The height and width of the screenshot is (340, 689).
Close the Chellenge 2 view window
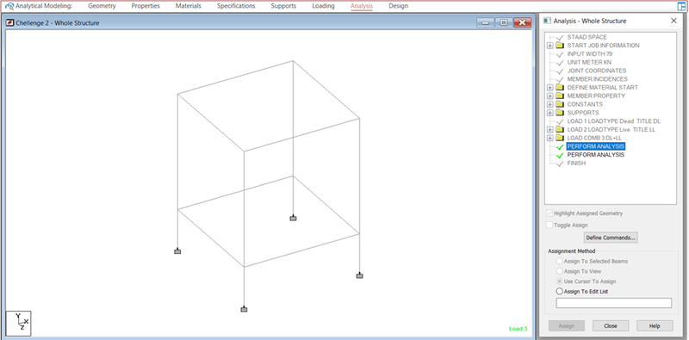click(x=522, y=23)
